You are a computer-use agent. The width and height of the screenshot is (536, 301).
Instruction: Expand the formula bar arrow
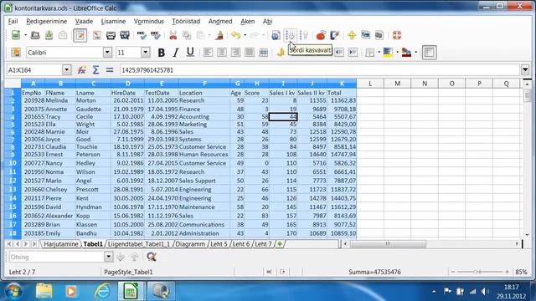[x=525, y=70]
